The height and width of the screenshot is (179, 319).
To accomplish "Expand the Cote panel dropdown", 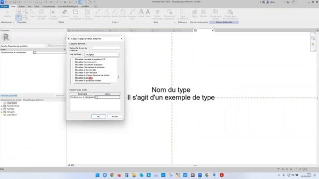I will (116, 22).
